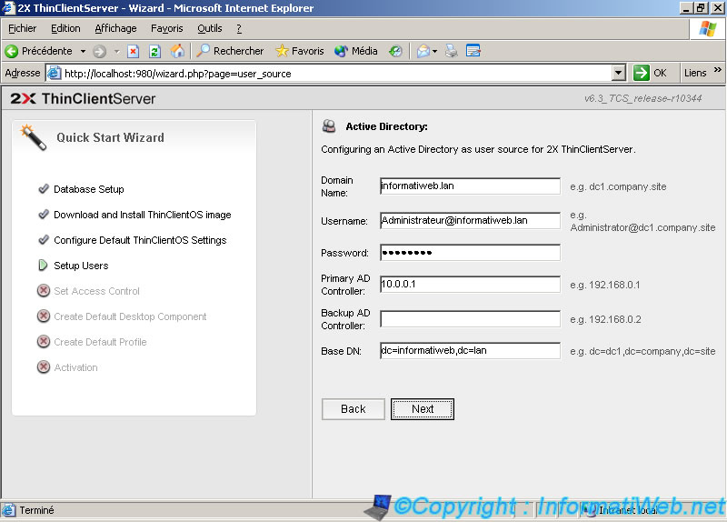The image size is (727, 522).
Task: Click the Back button
Action: point(353,409)
